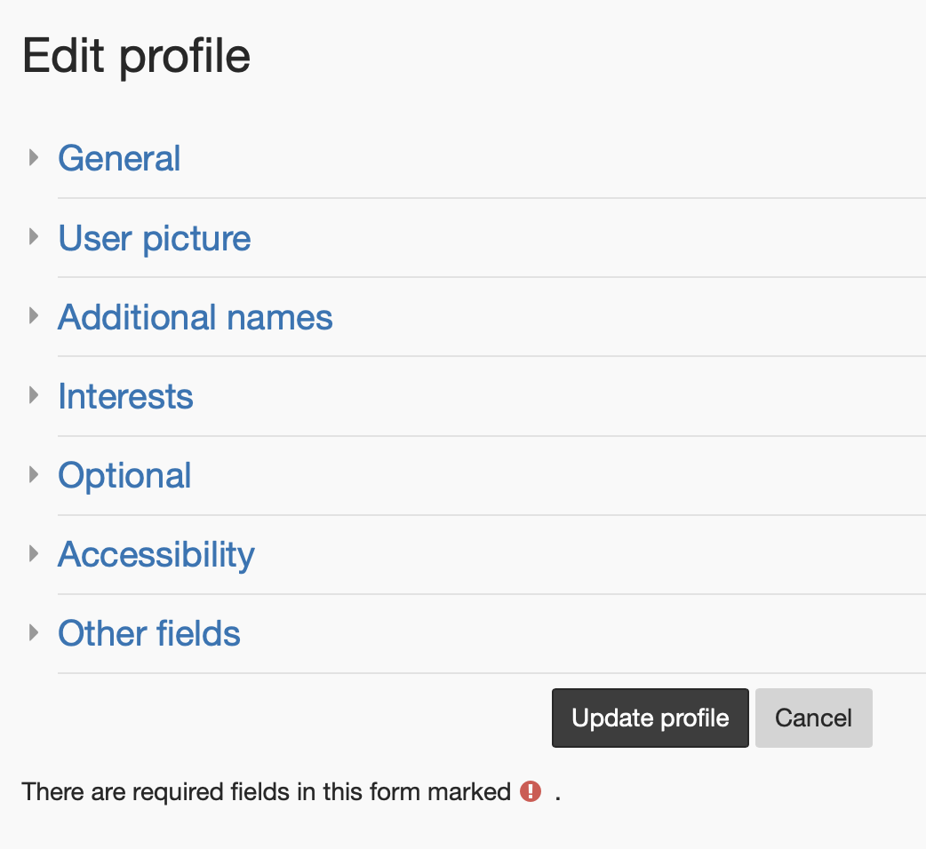
Task: Expand the Interests section
Action: [125, 396]
